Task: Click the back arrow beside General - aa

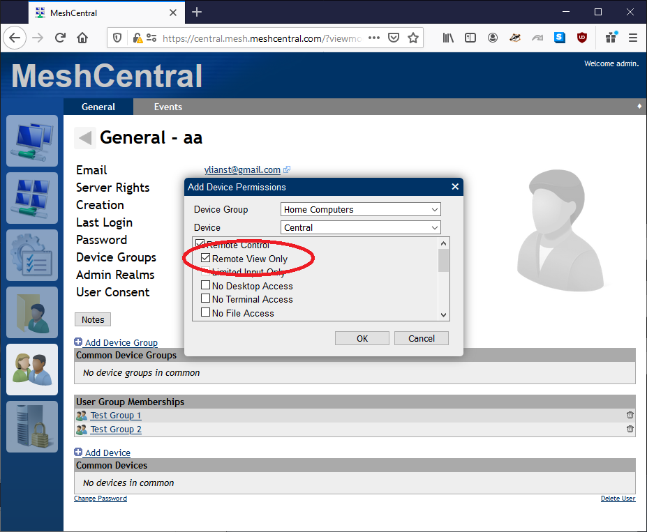Action: point(85,137)
